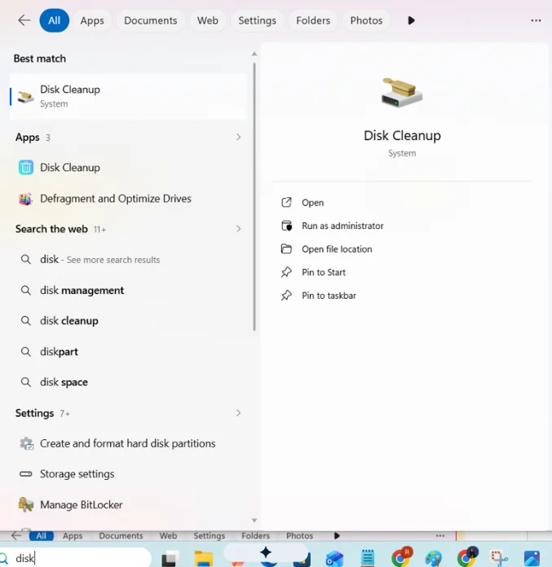Image resolution: width=552 pixels, height=567 pixels.
Task: Open Create and format hard disk partitions
Action: [129, 443]
